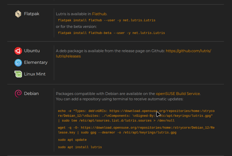Click the Flatpak label text
Image resolution: width=232 pixels, height=156 pixels.
32,14
